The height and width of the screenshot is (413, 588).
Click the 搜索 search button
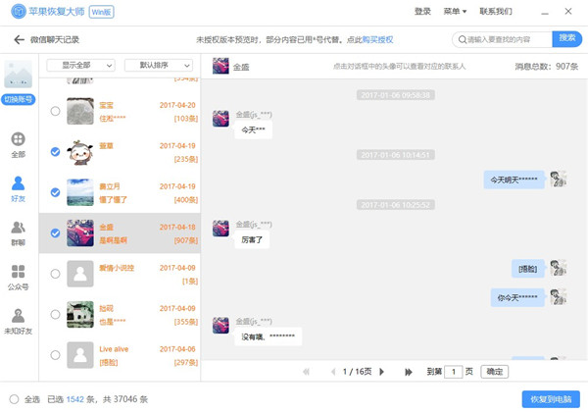point(567,39)
